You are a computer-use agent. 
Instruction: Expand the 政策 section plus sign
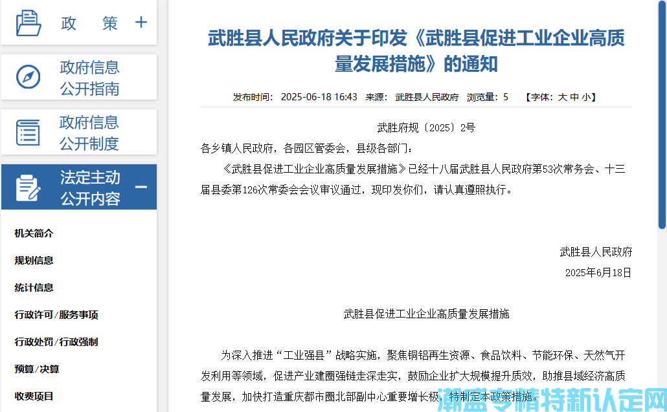(141, 22)
